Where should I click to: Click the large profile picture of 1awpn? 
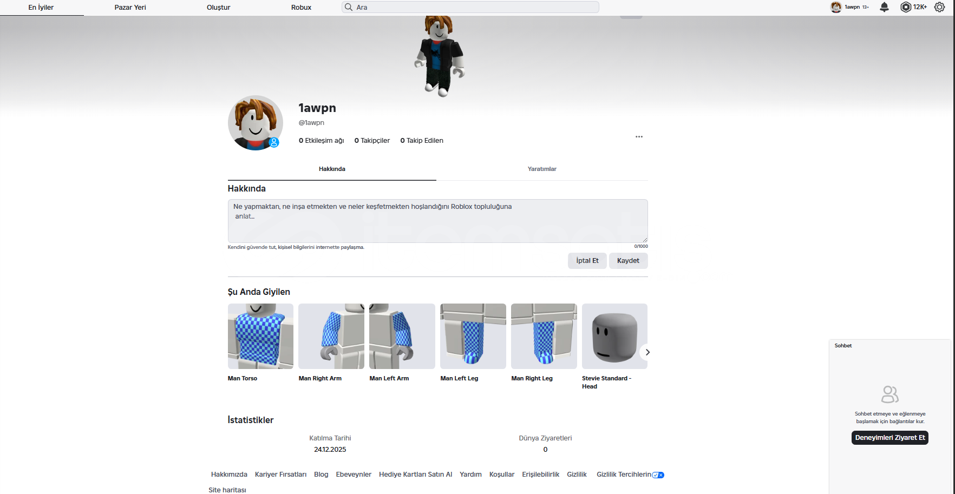tap(256, 123)
